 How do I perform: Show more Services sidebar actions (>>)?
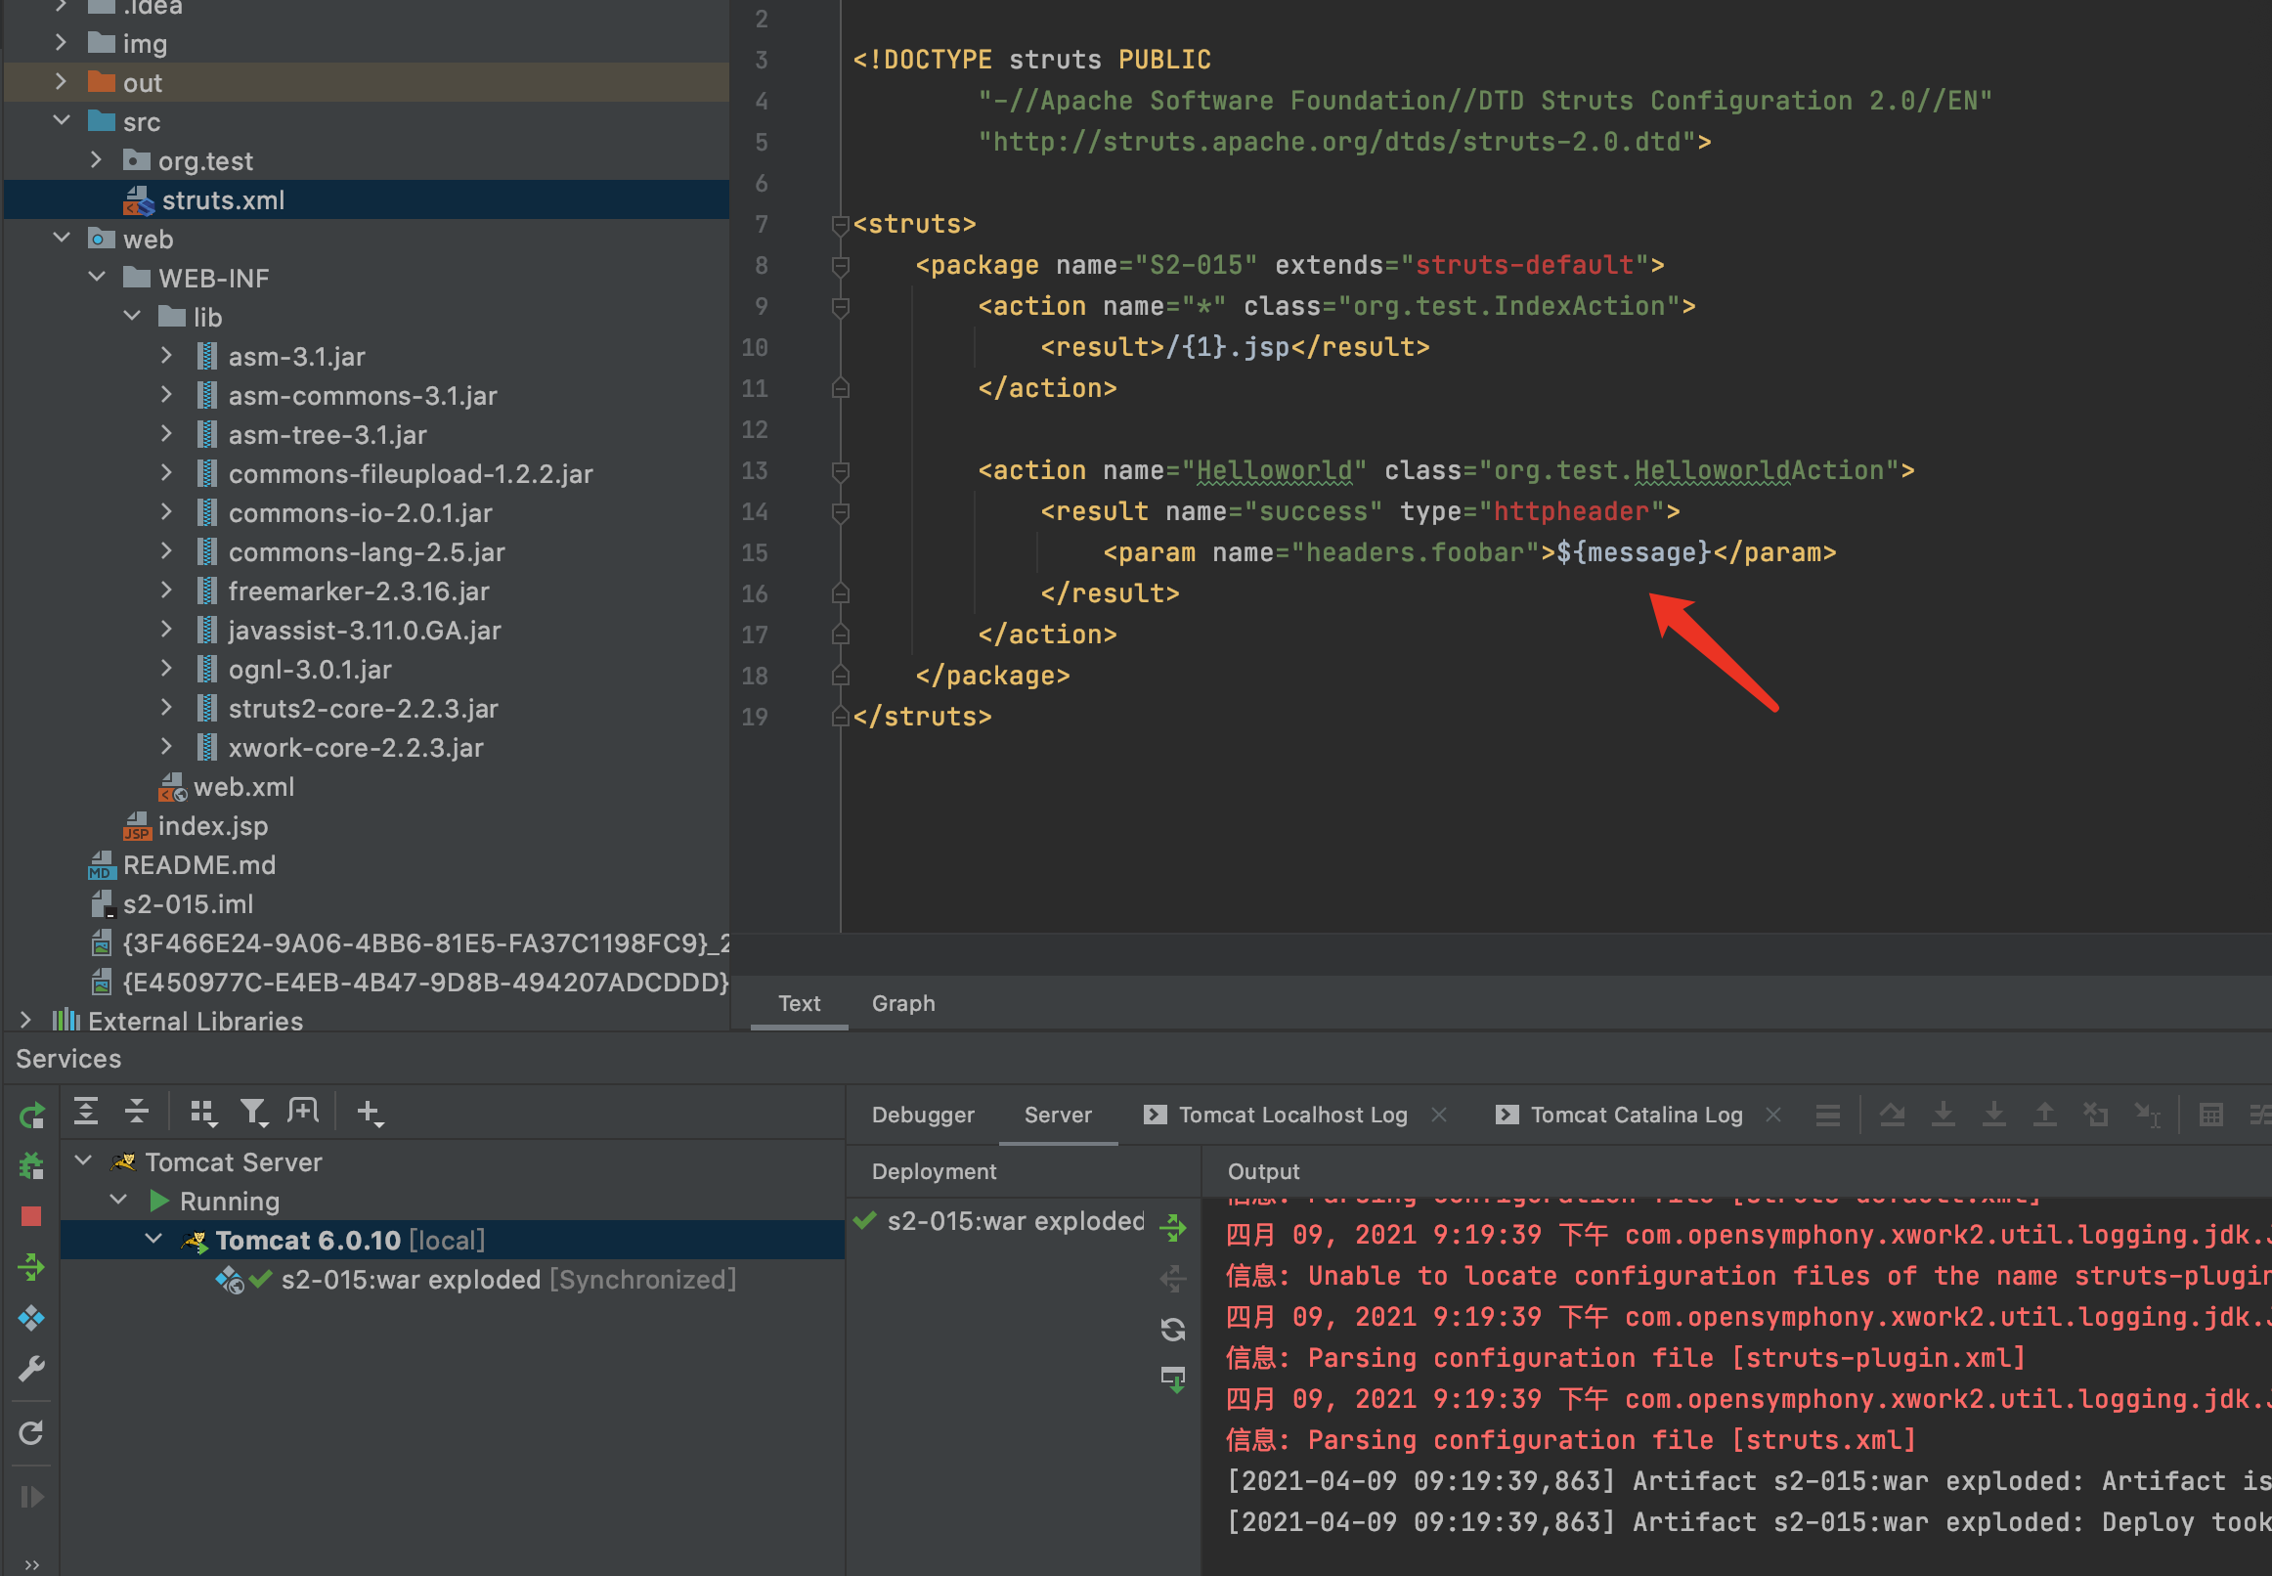(x=31, y=1564)
